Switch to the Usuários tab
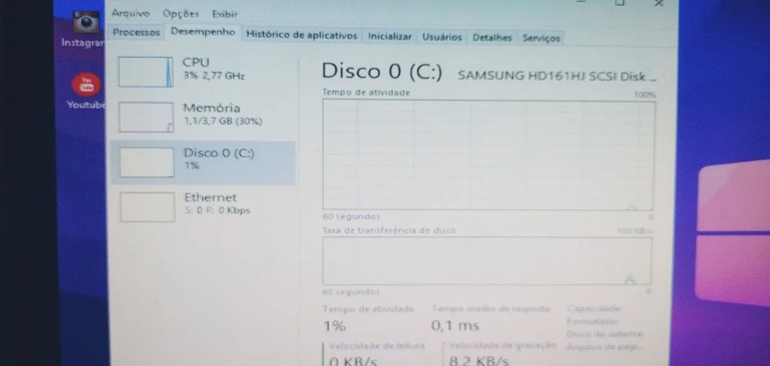770x366 pixels. (x=442, y=37)
